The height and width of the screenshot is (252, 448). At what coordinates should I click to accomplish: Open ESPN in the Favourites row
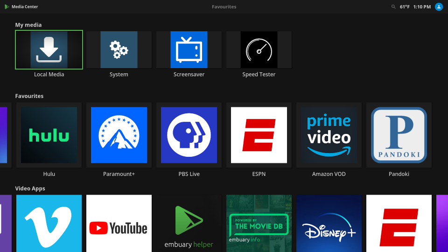259,135
